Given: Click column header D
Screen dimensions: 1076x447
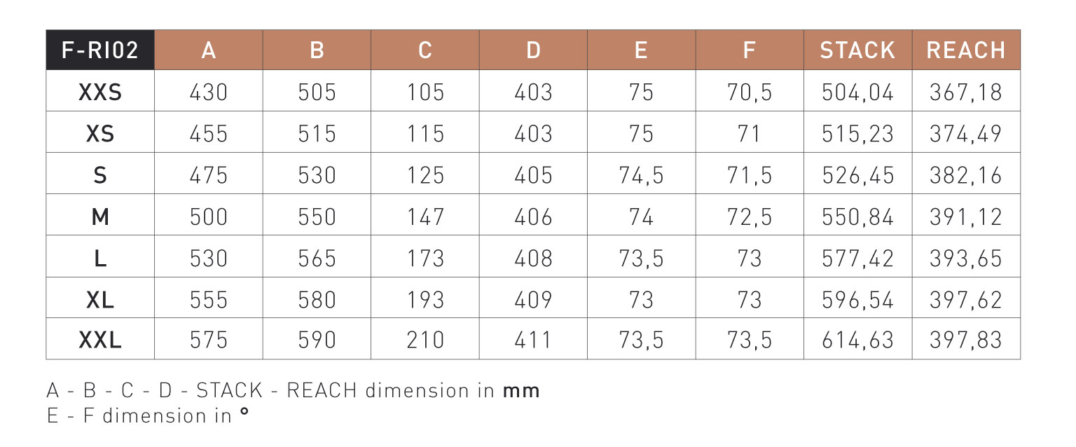Looking at the screenshot, I should click(x=533, y=50).
